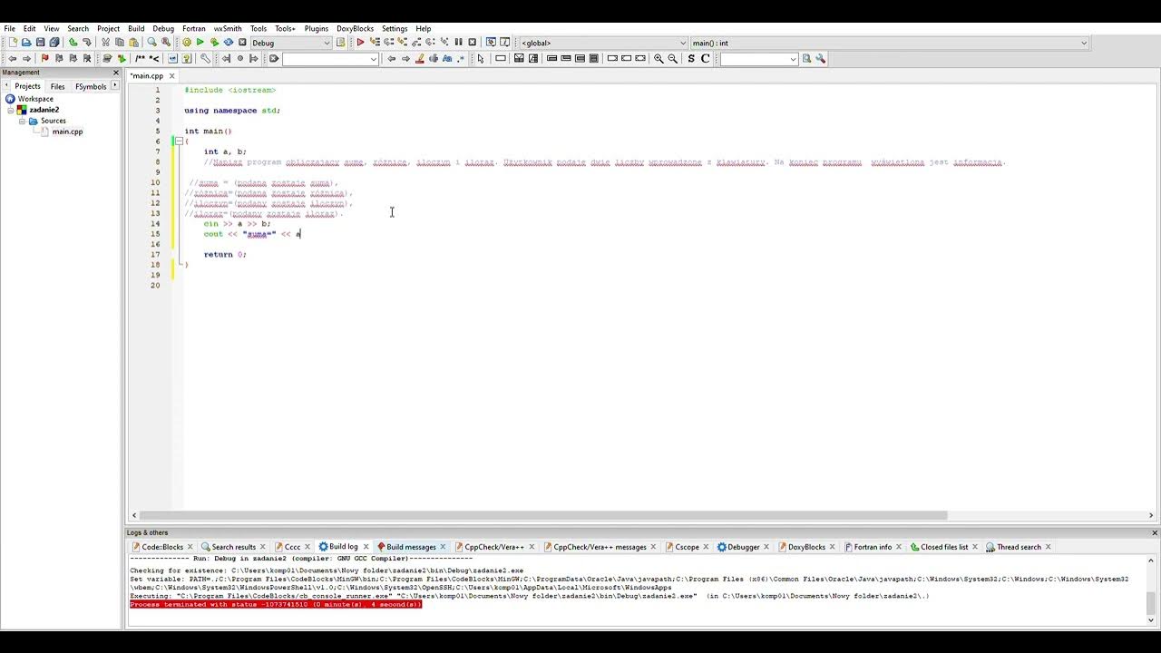Click the Copy icon
Image resolution: width=1161 pixels, height=653 pixels.
120,43
